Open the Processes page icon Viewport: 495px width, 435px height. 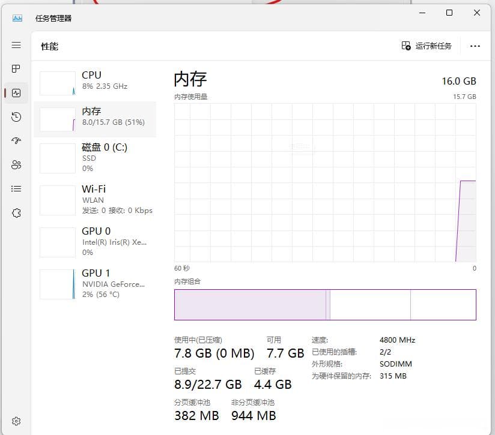[x=16, y=69]
